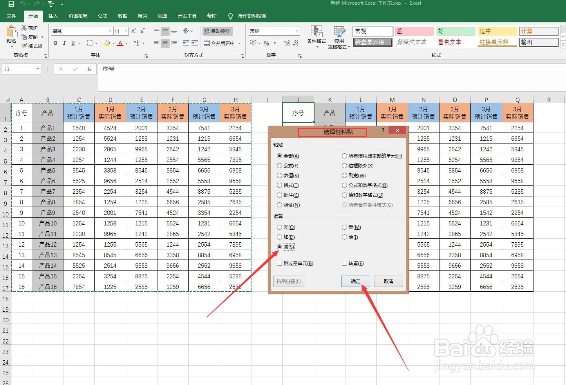
Task: Open the 文件 menu tab
Action: point(11,16)
